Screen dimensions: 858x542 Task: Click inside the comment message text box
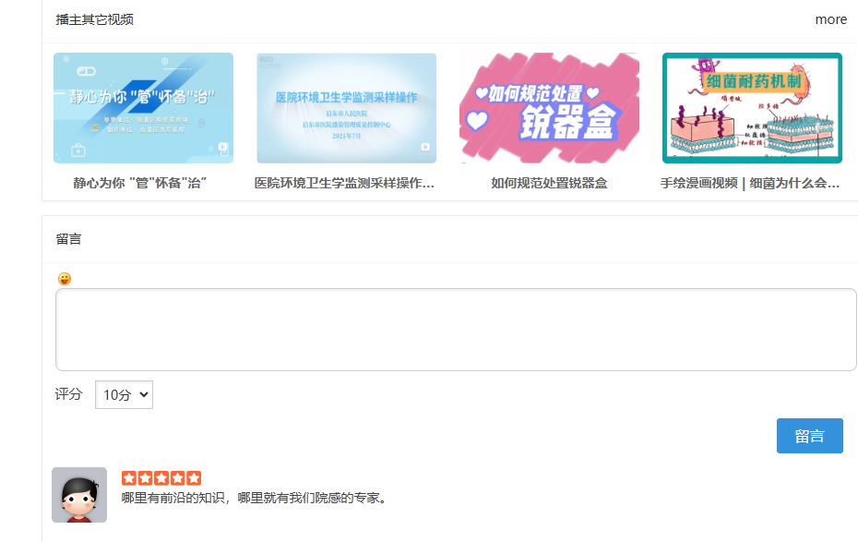pos(456,330)
